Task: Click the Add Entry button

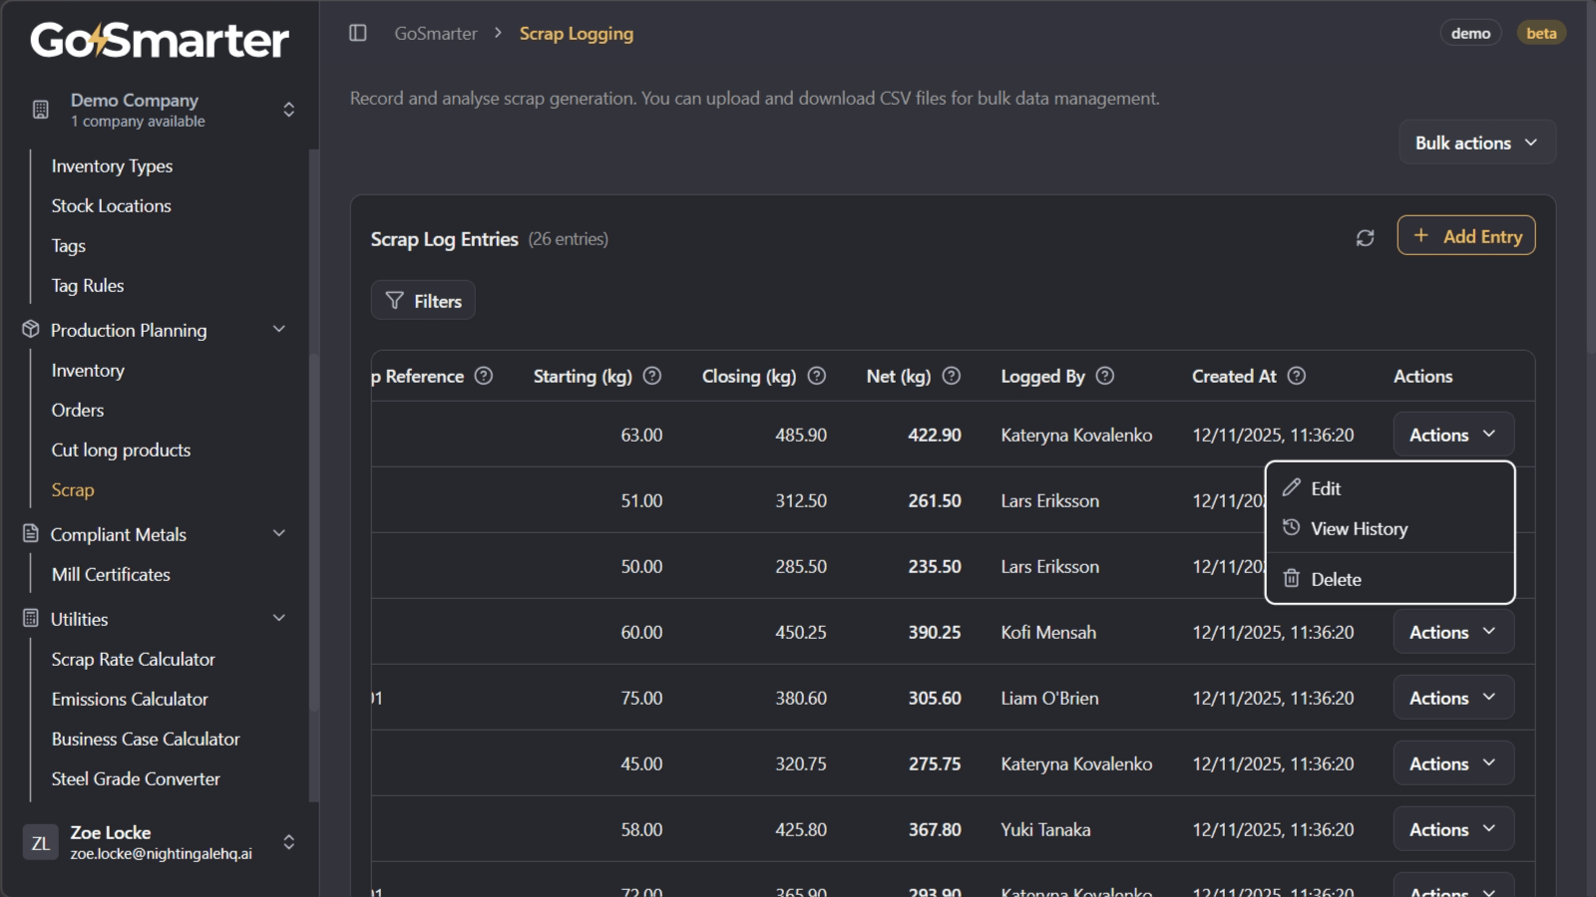Action: [x=1466, y=235]
